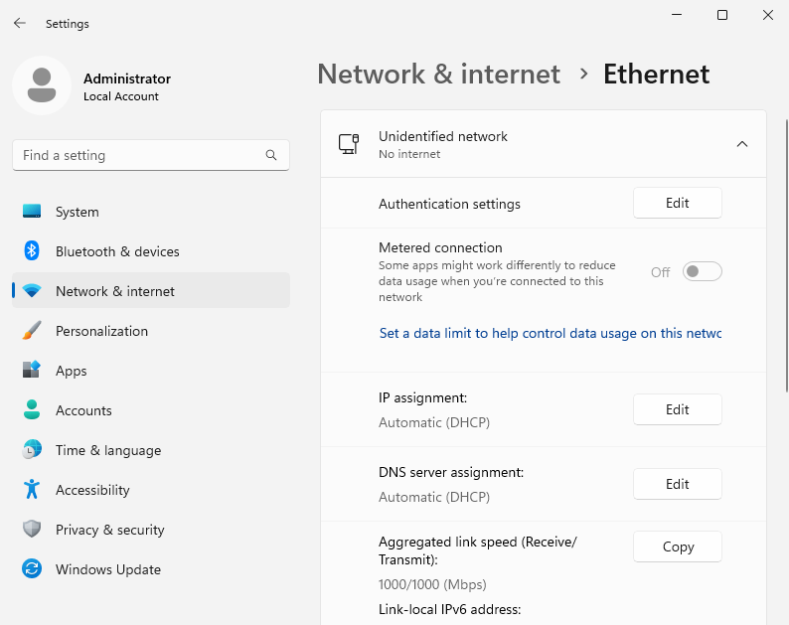Select the Apps icon in sidebar
789x625 pixels.
[x=32, y=371]
